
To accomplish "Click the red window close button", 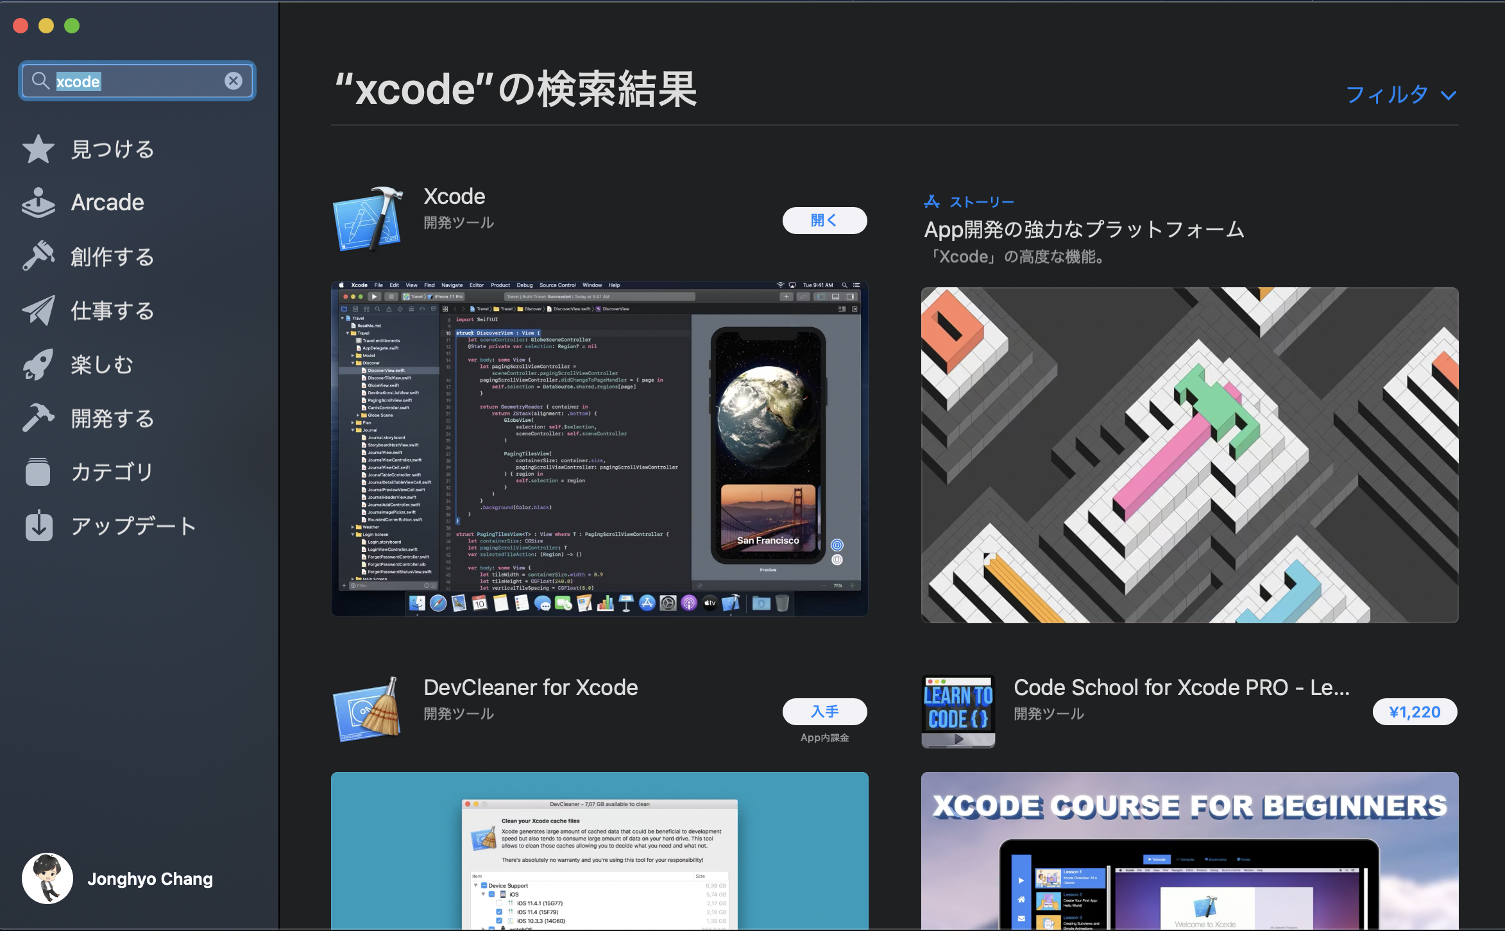I will [x=21, y=26].
